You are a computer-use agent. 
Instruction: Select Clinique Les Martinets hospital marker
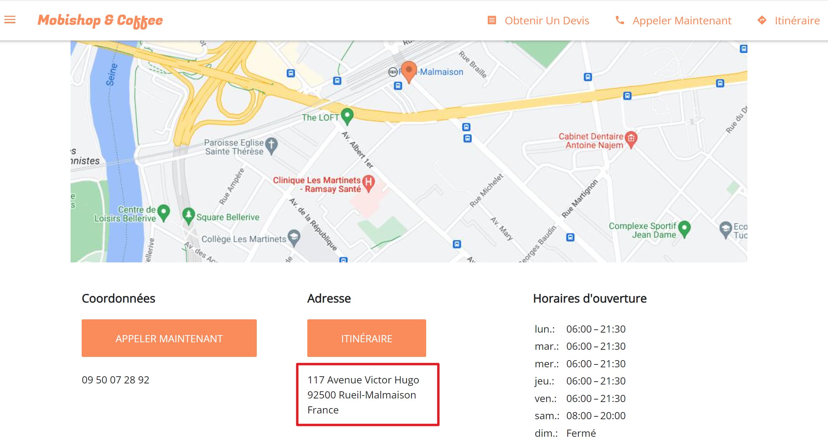tap(369, 184)
